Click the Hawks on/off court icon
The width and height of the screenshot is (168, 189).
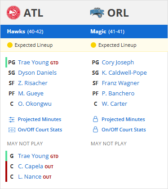tap(12, 130)
